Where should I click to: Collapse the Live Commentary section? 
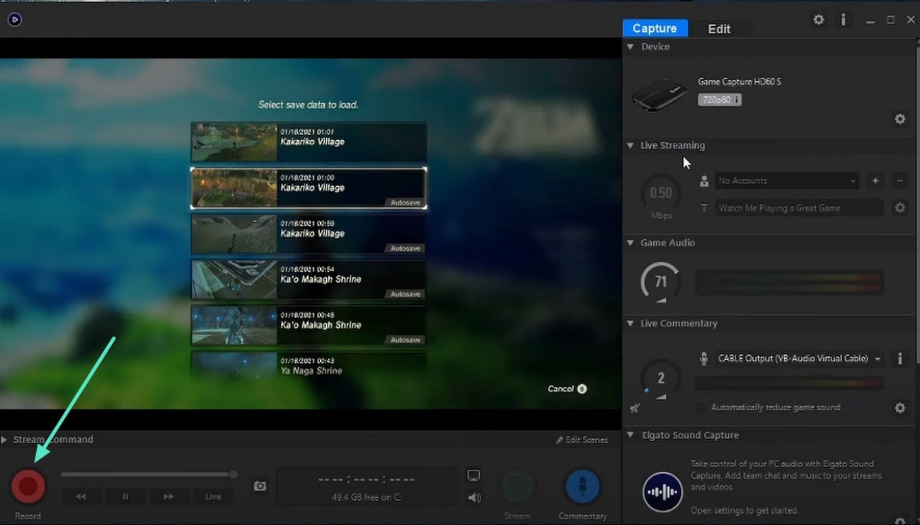click(630, 323)
